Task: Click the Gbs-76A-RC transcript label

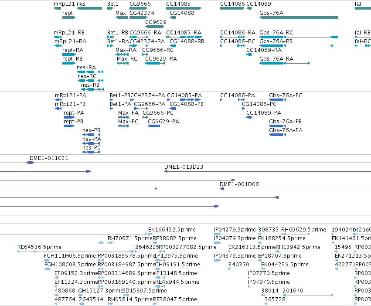Action: (x=276, y=33)
